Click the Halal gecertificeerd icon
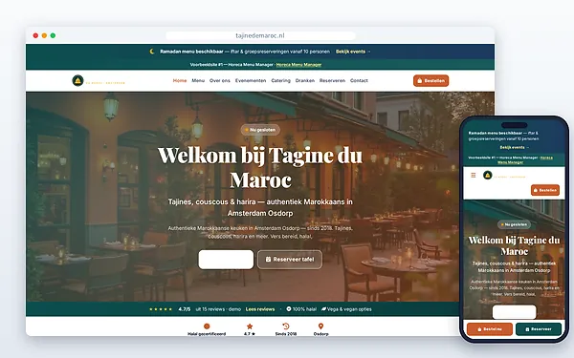 [x=207, y=326]
